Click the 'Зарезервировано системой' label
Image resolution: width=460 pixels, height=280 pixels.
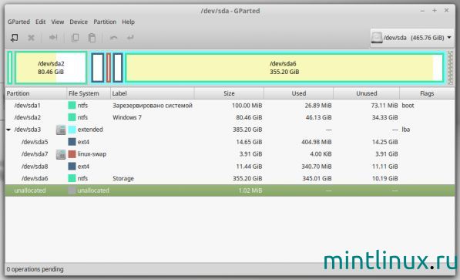[x=153, y=105]
